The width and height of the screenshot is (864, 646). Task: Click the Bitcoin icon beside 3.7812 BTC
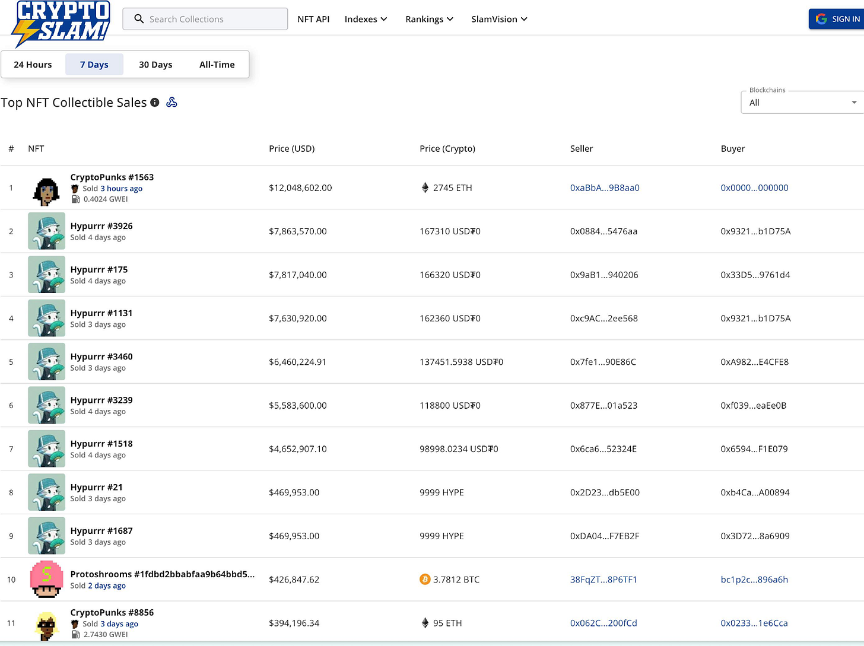(x=425, y=580)
